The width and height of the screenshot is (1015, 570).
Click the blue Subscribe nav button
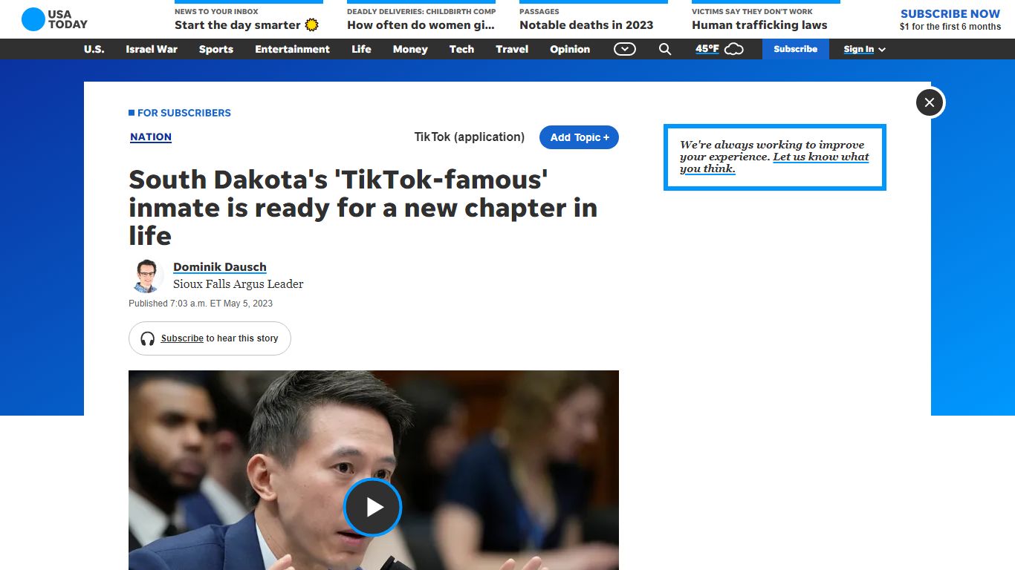click(x=795, y=49)
